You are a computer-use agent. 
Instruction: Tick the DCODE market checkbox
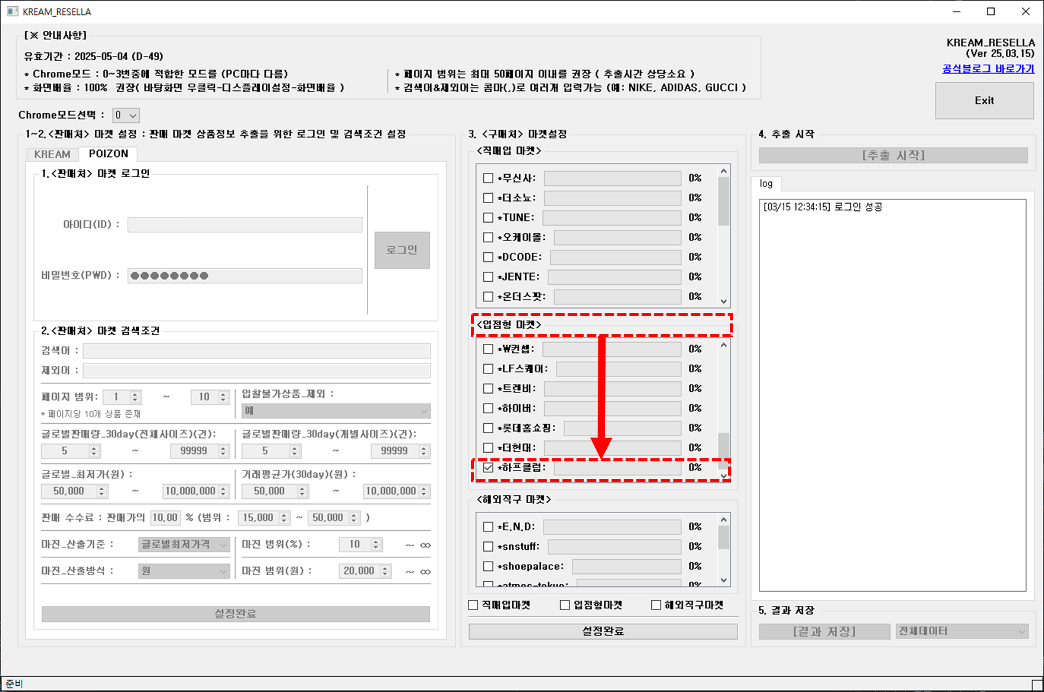[488, 257]
